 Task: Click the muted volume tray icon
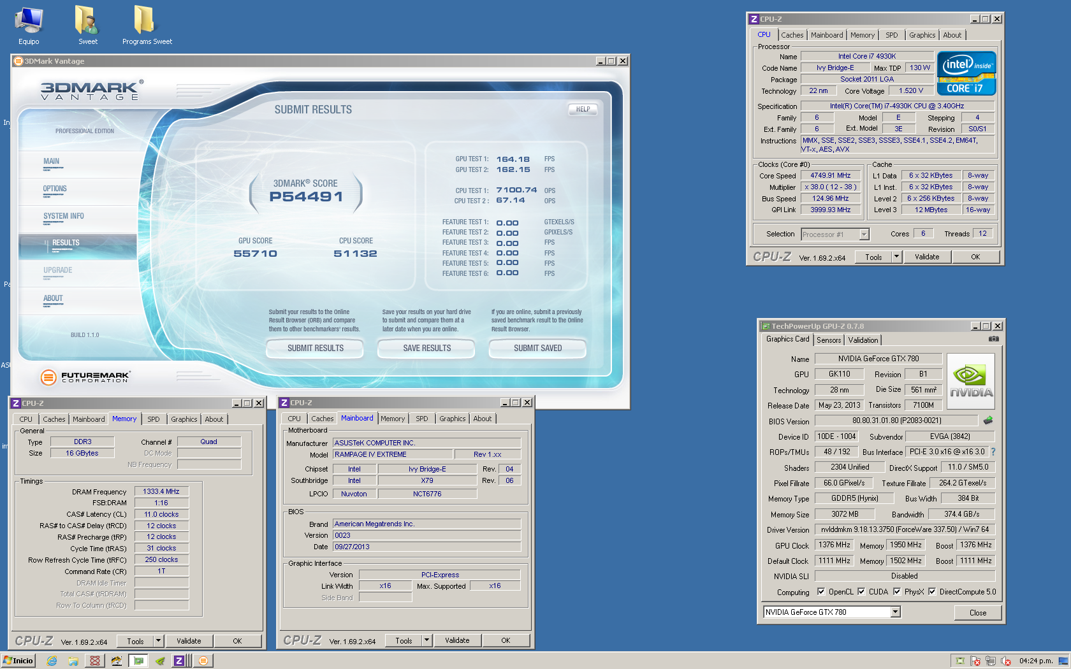(x=1006, y=661)
